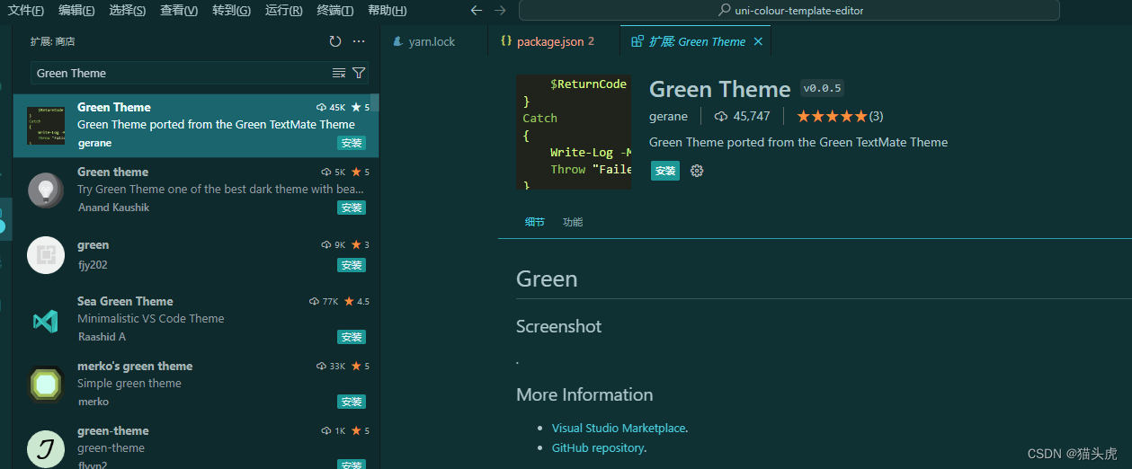Open the Visual Studio Marketplace link
The height and width of the screenshot is (469, 1132).
point(619,428)
